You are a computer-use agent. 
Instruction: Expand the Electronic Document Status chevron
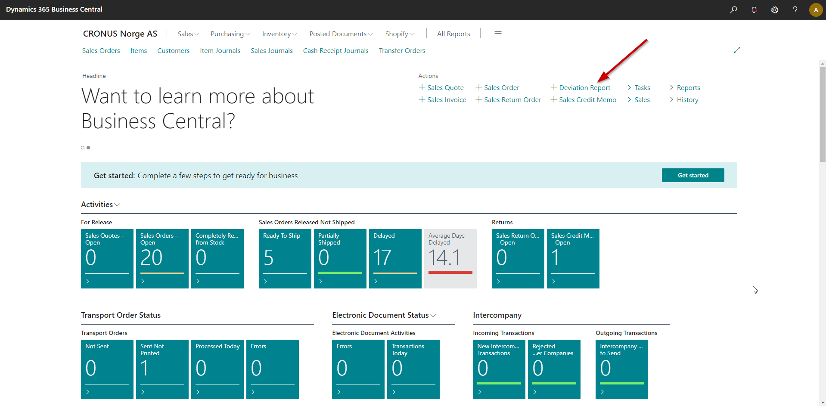click(433, 315)
